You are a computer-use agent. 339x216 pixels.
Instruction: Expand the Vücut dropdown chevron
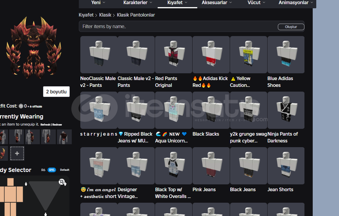point(264,3)
